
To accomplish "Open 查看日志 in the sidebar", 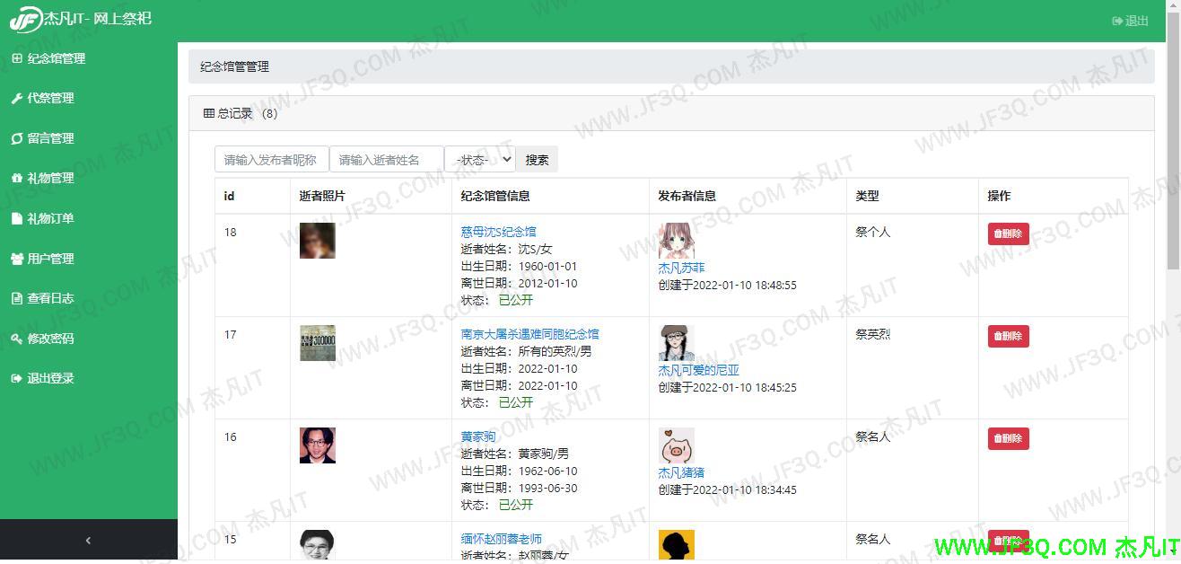I will 50,298.
